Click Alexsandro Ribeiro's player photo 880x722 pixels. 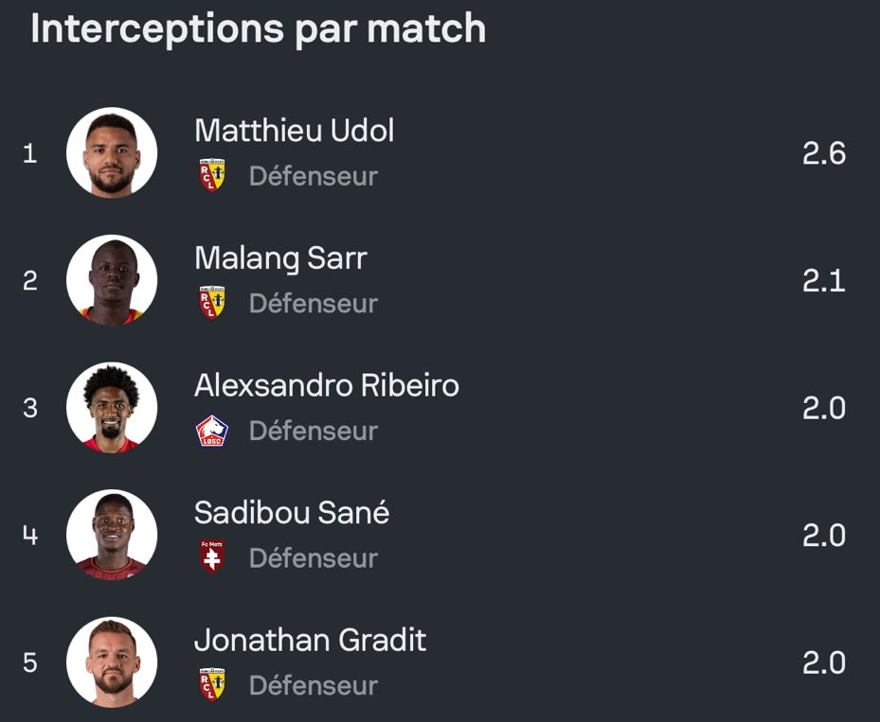click(x=112, y=408)
